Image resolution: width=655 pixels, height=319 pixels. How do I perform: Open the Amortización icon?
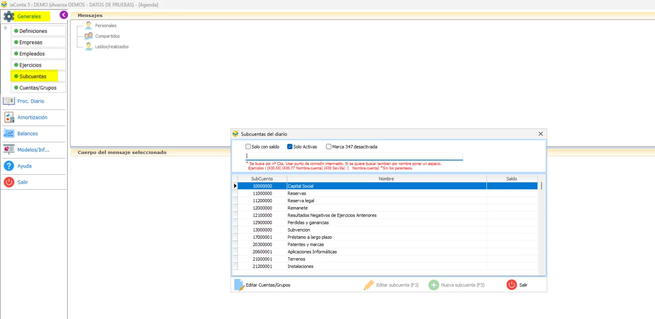[9, 117]
